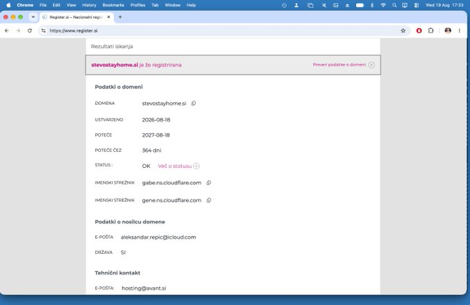Open battery status in menu bar
Viewport: 470px width, 305px height.
click(359, 5)
